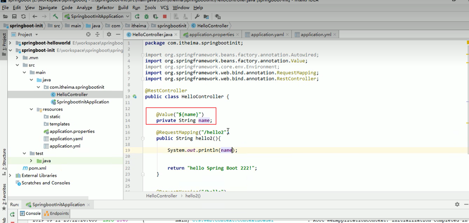
Task: Click the Open folder toolbar icon
Action: [x=5, y=17]
